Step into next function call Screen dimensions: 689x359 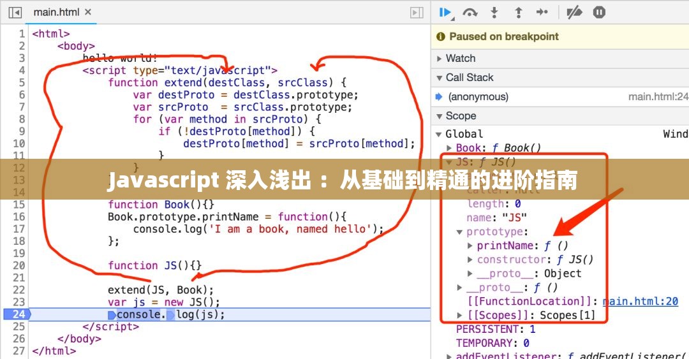(494, 12)
